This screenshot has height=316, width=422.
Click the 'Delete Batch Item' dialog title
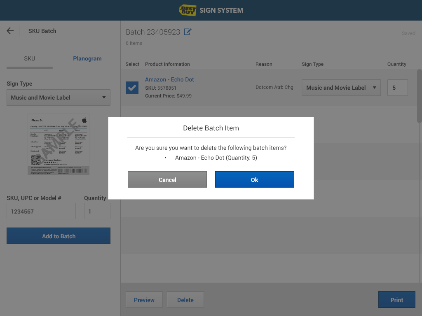[211, 128]
